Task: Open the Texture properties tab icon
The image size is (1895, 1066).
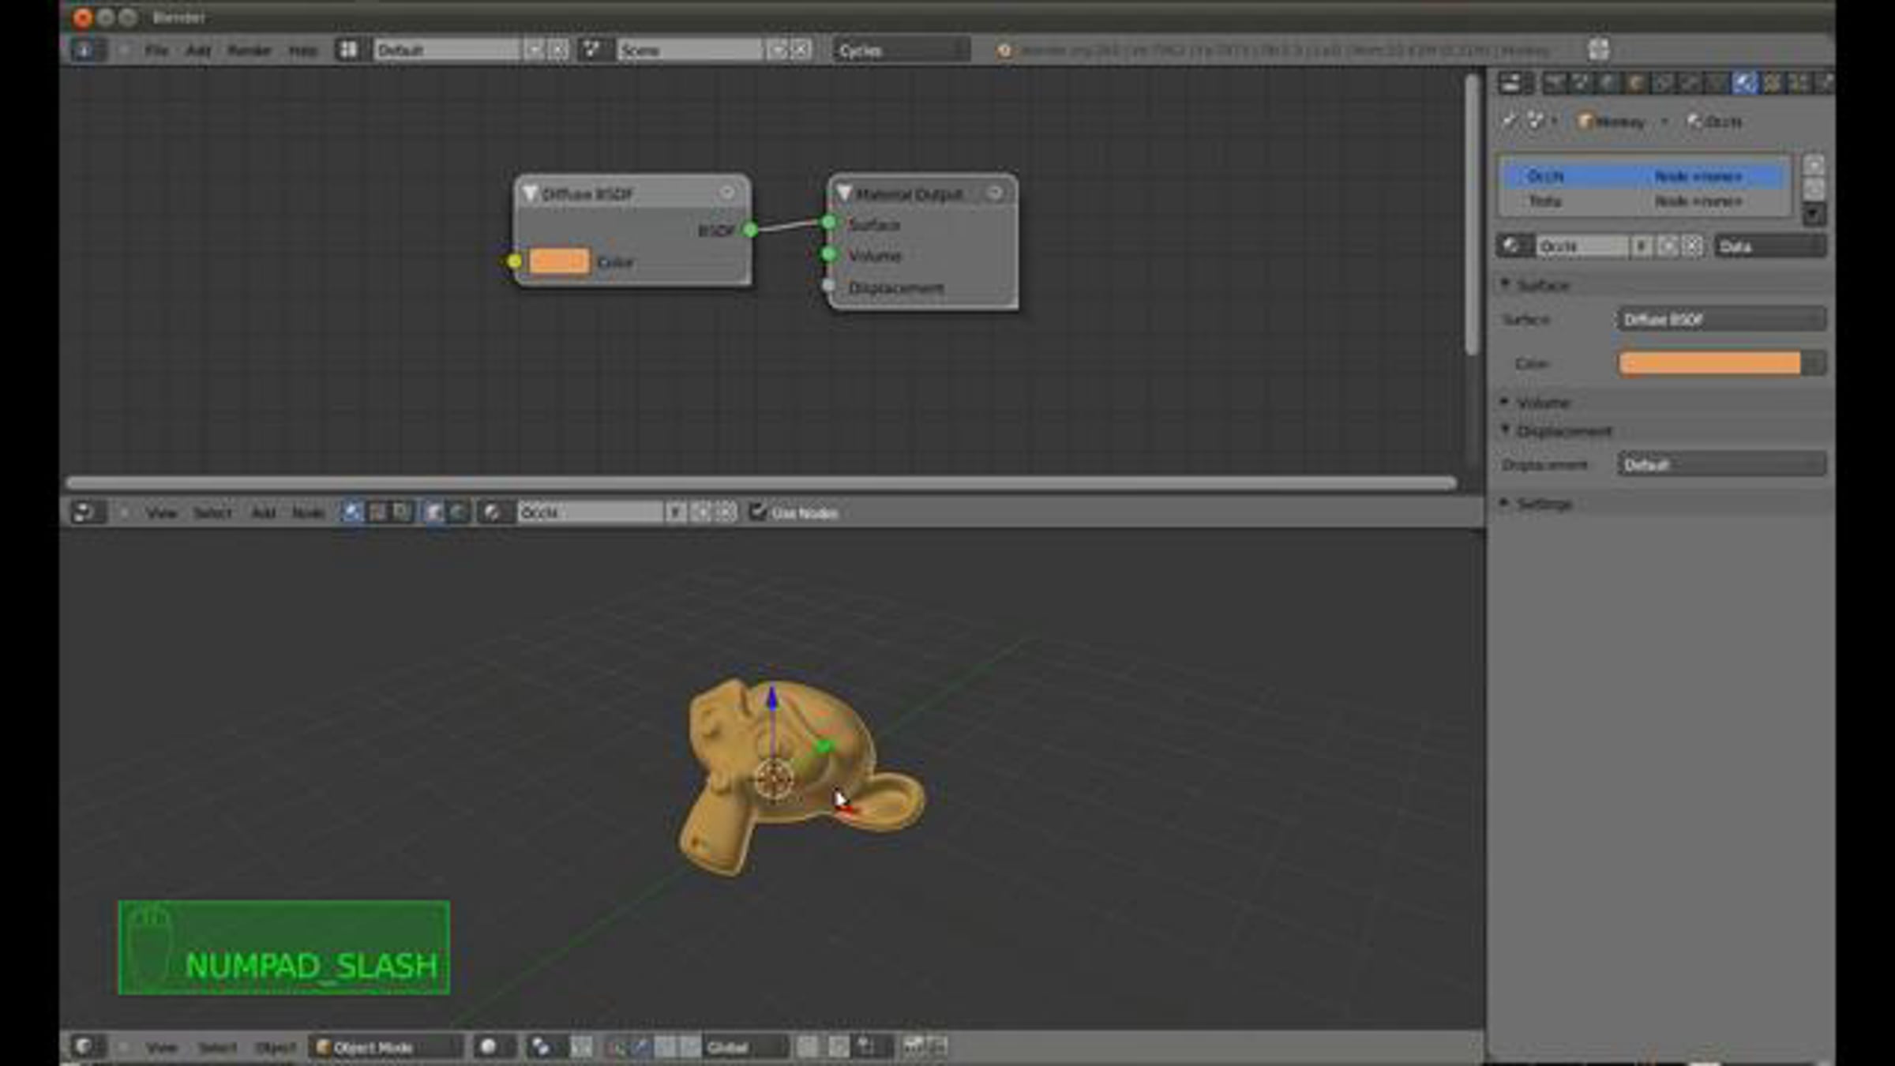Action: [1772, 83]
